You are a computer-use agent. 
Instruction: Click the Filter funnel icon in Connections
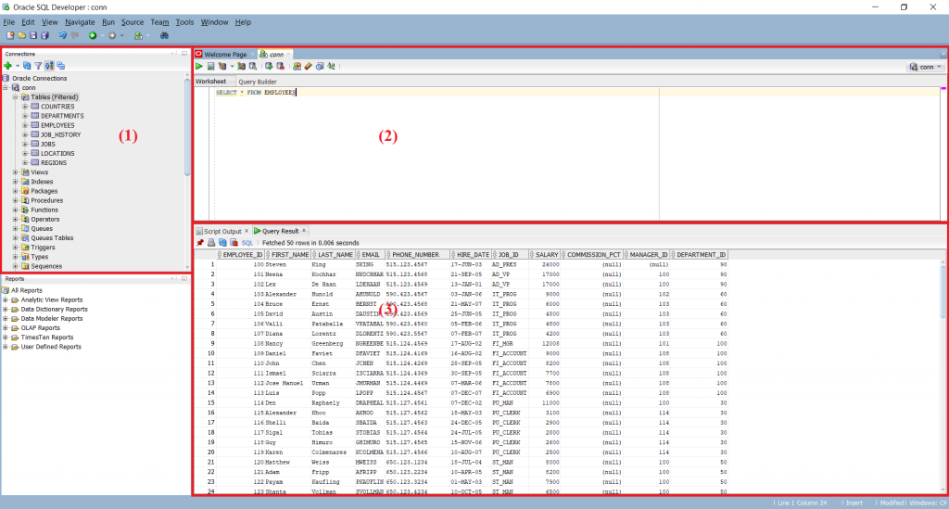[x=38, y=66]
